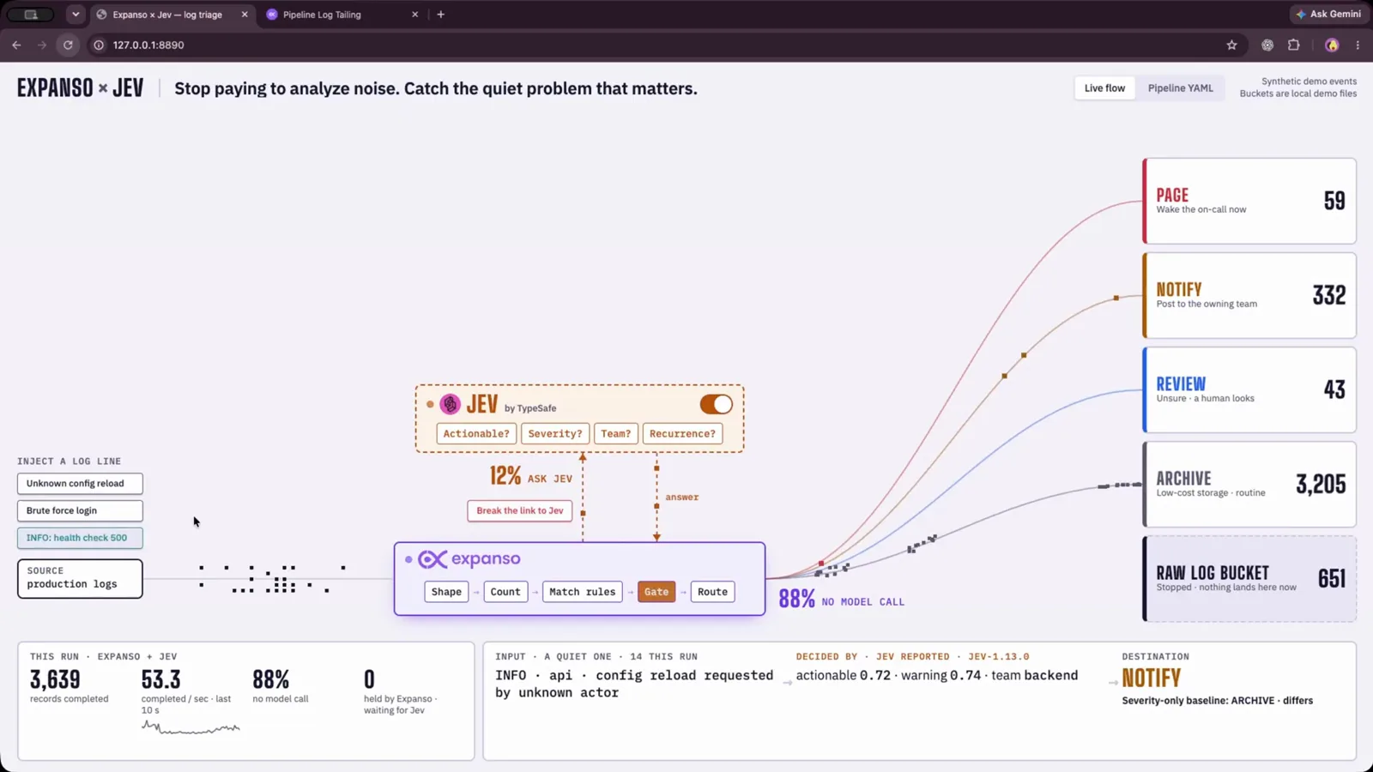
Task: Select the Shape pipeline stage
Action: point(446,592)
